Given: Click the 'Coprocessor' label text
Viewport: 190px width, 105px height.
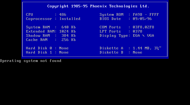Looking at the screenshot, I should coord(40,19).
